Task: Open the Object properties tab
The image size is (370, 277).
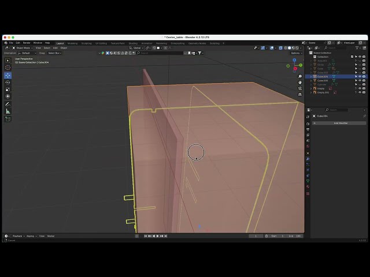Action: coord(308,153)
